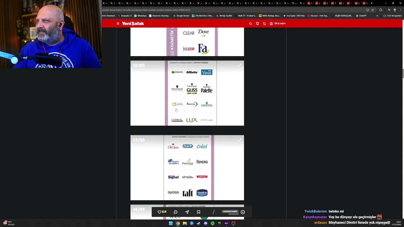Open the NEXT app in the taskbar
The width and height of the screenshot is (404, 227).
point(226,223)
